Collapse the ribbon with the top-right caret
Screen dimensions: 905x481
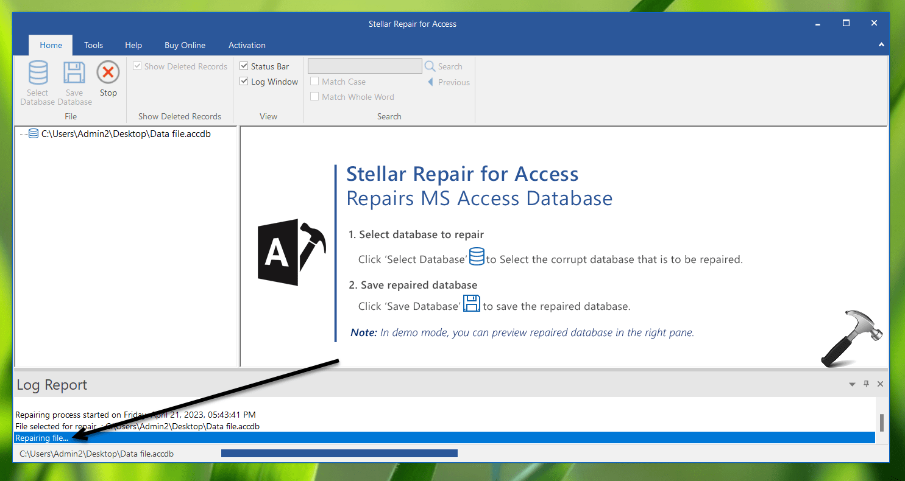point(881,45)
